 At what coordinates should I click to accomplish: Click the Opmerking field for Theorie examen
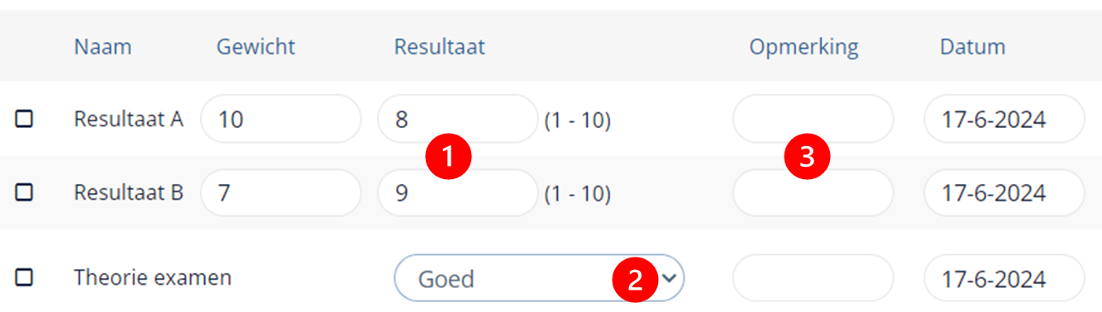[x=813, y=277]
